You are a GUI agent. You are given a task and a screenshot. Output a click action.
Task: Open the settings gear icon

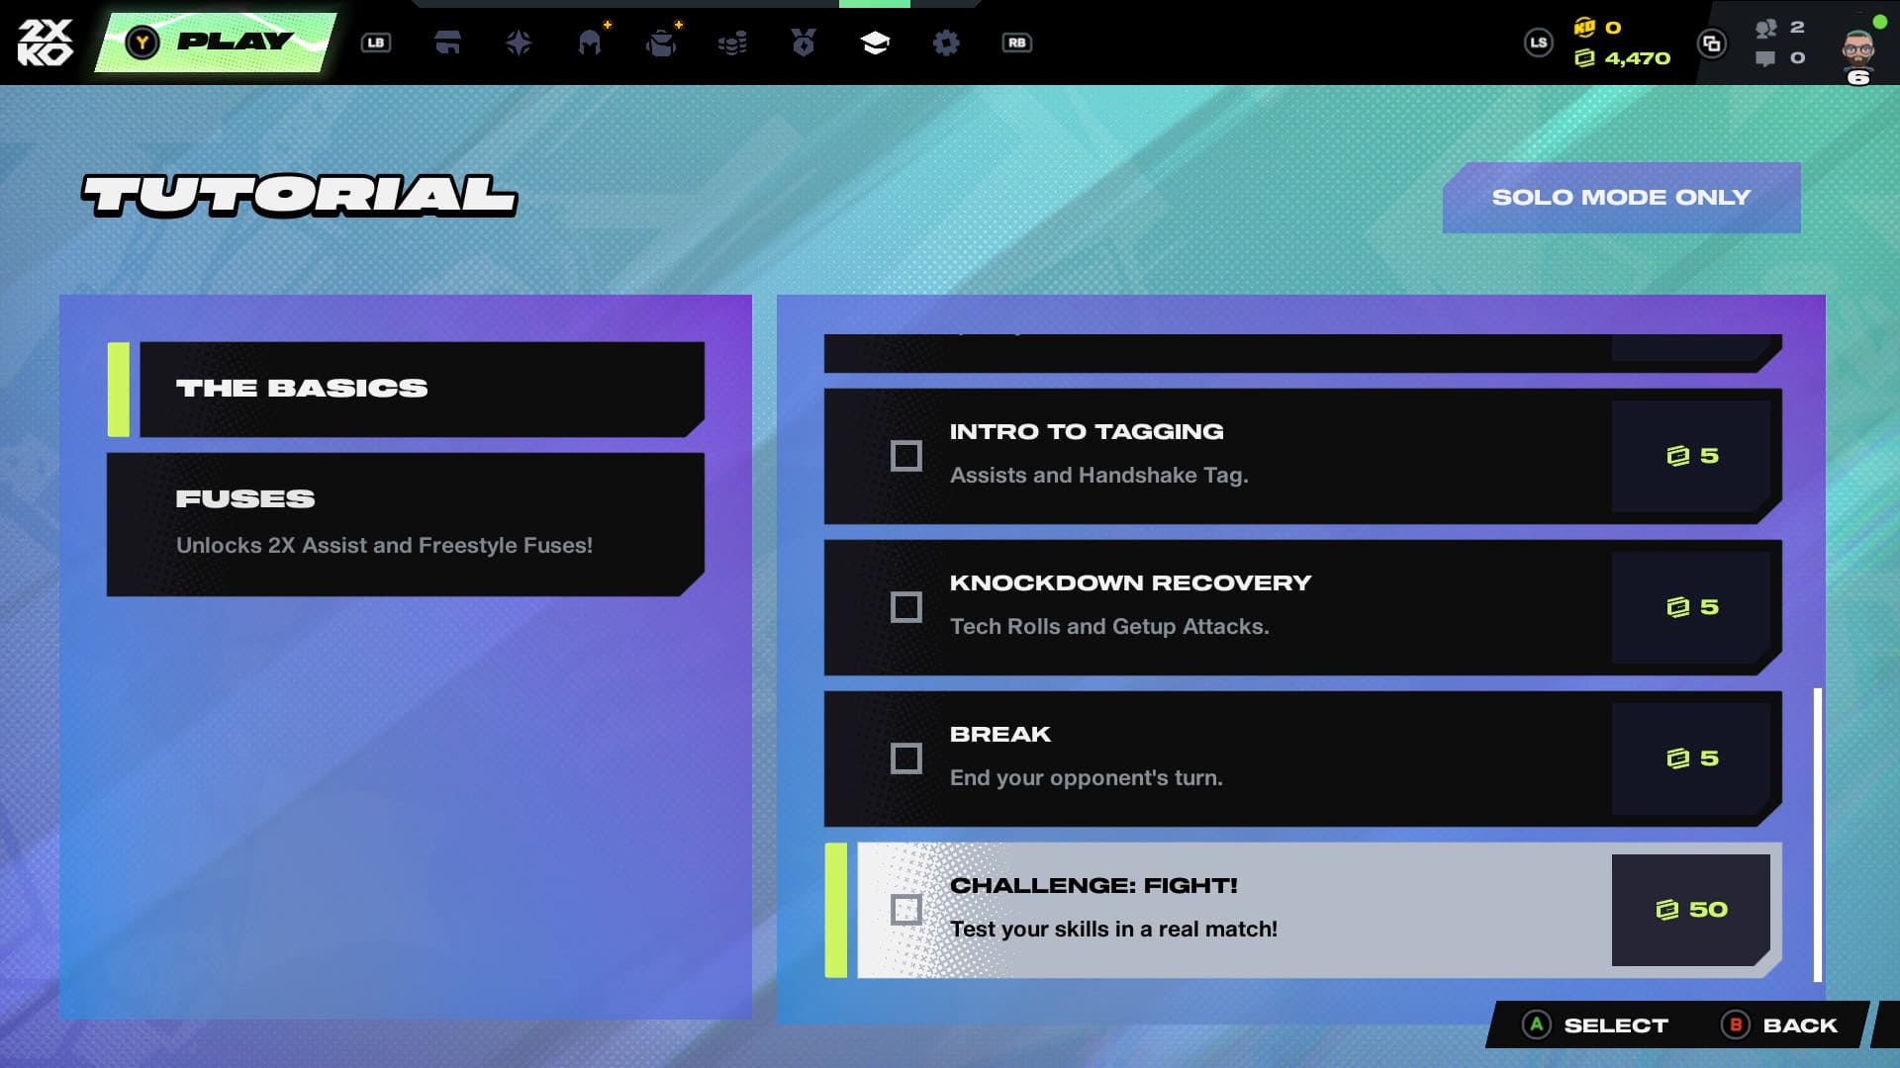[946, 43]
